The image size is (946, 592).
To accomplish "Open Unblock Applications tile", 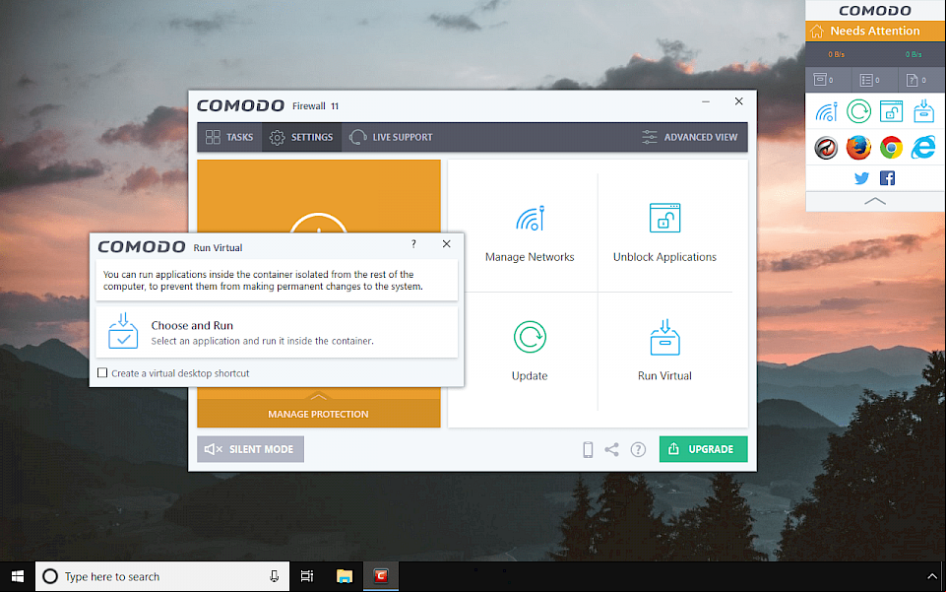I will (664, 233).
